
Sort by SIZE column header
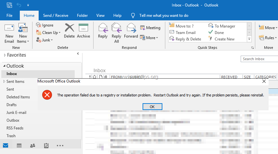coord(247,77)
